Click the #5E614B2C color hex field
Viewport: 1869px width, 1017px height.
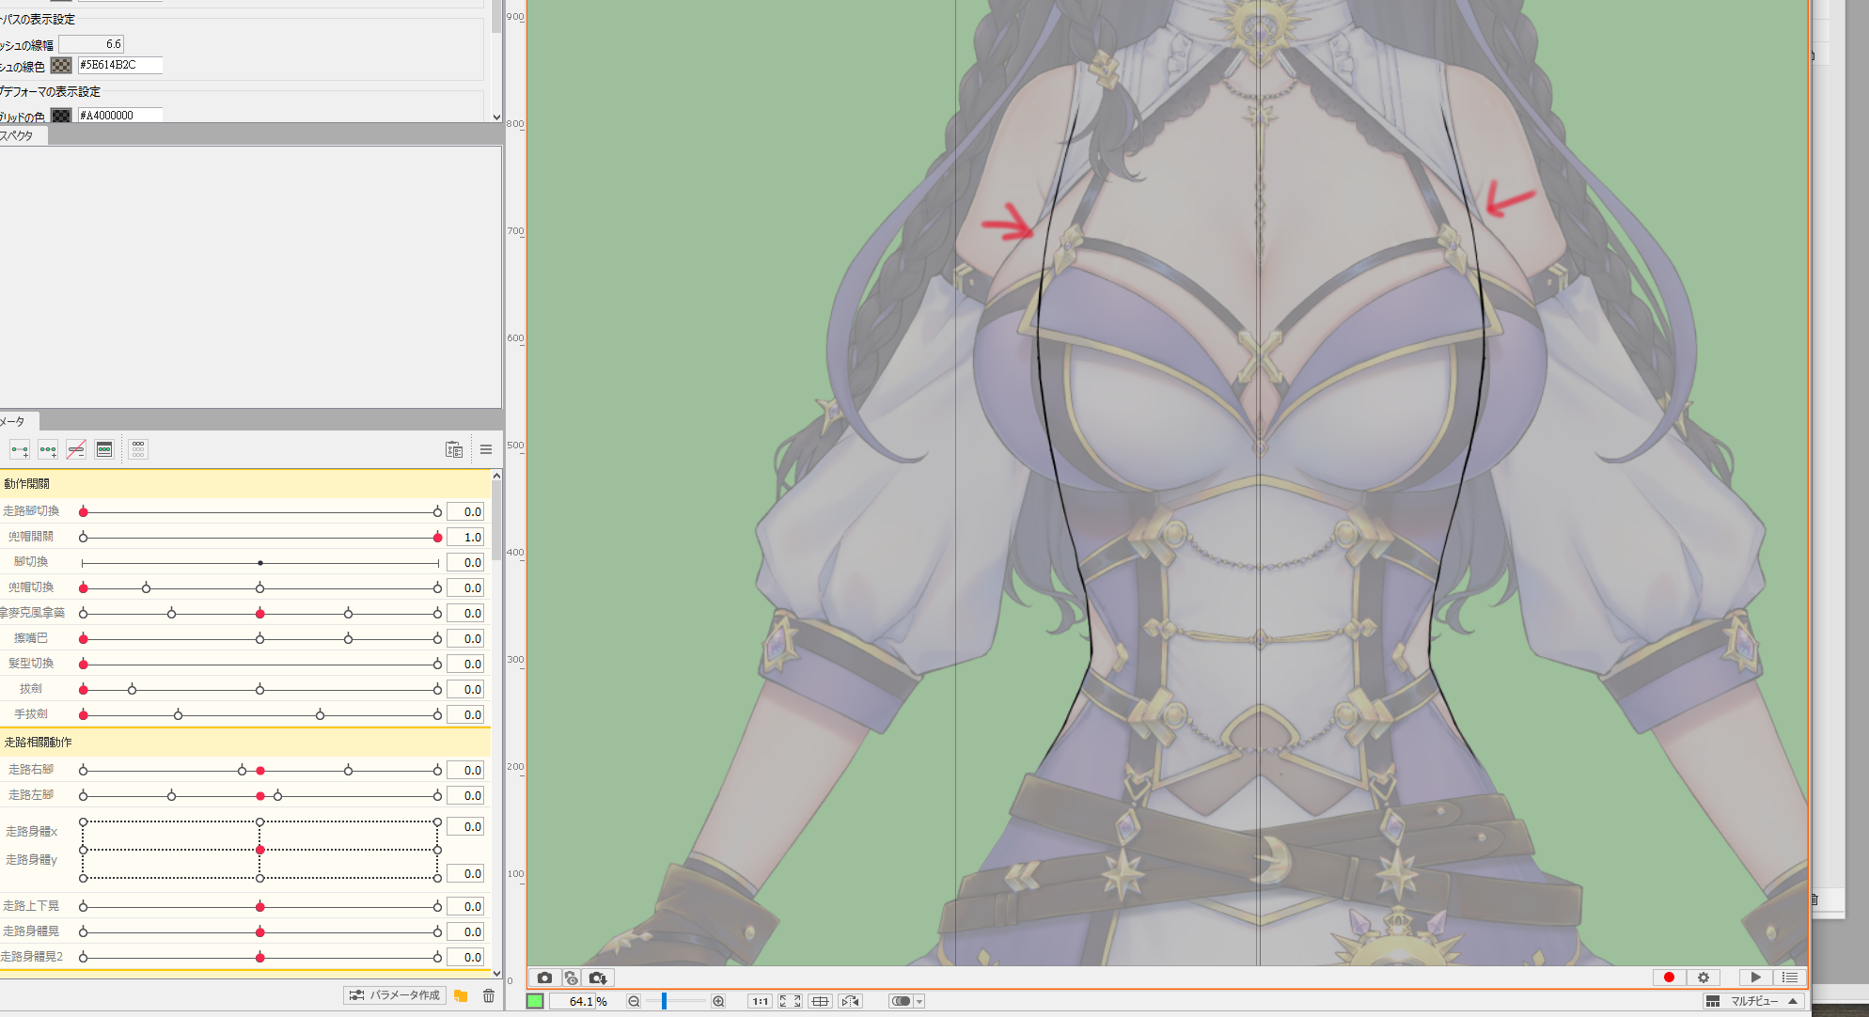click(x=119, y=66)
